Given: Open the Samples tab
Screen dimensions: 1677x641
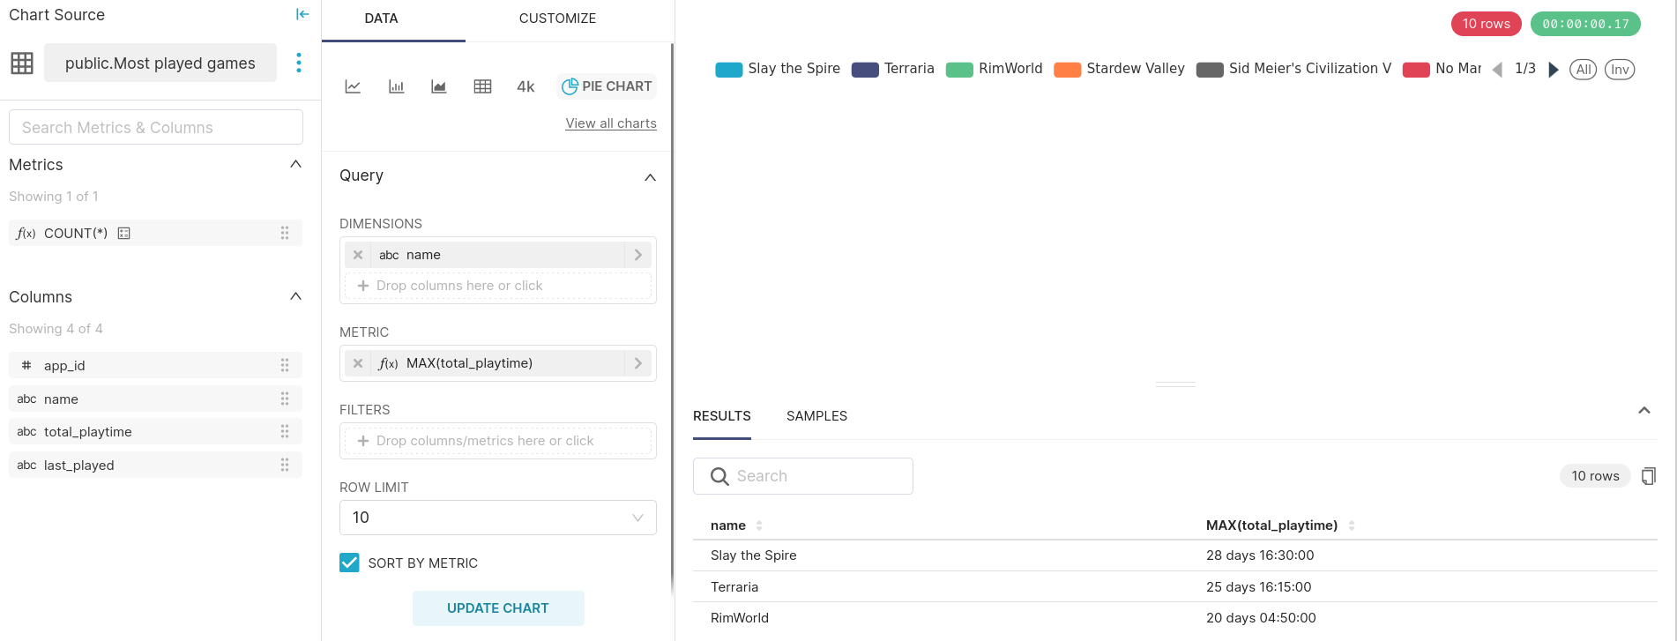Looking at the screenshot, I should click(x=816, y=416).
